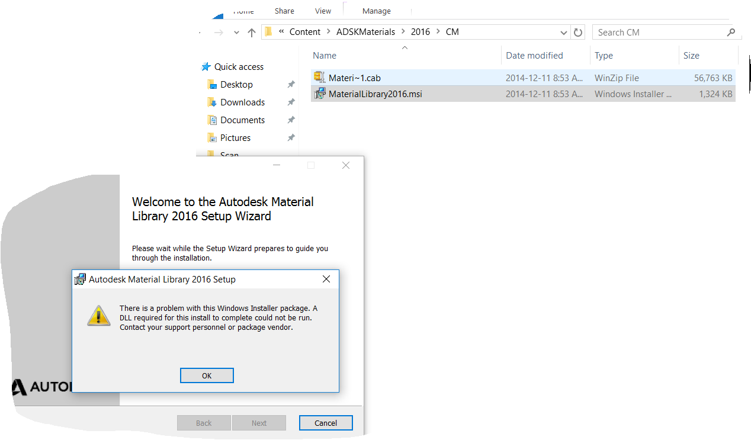Open the Manage ribbon tab
The height and width of the screenshot is (440, 751).
click(x=377, y=11)
